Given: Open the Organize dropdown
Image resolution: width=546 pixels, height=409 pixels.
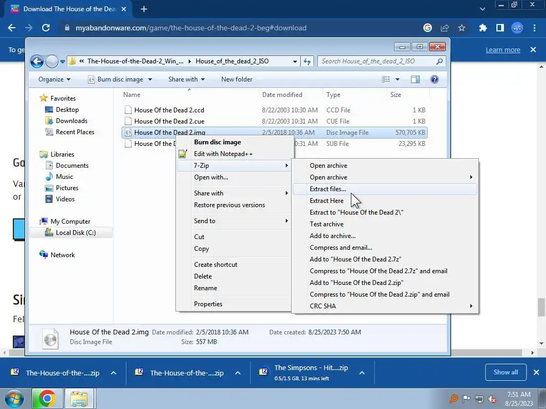Looking at the screenshot, I should click(54, 79).
